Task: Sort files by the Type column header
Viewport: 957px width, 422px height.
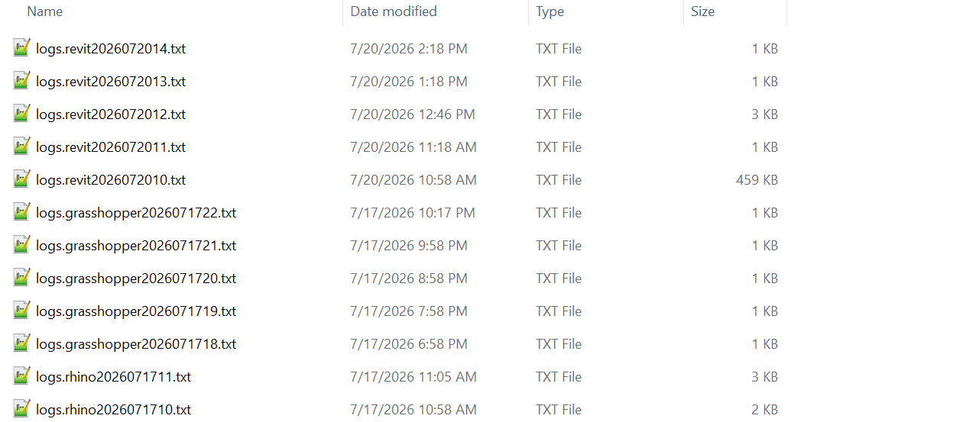Action: click(x=550, y=11)
